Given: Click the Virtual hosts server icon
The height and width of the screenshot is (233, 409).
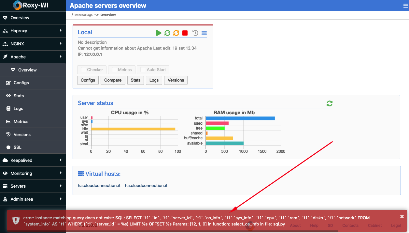Looking at the screenshot, I should (81, 174).
